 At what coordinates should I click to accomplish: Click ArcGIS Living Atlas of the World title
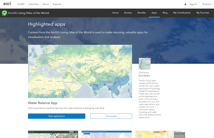pyautogui.click(x=28, y=13)
